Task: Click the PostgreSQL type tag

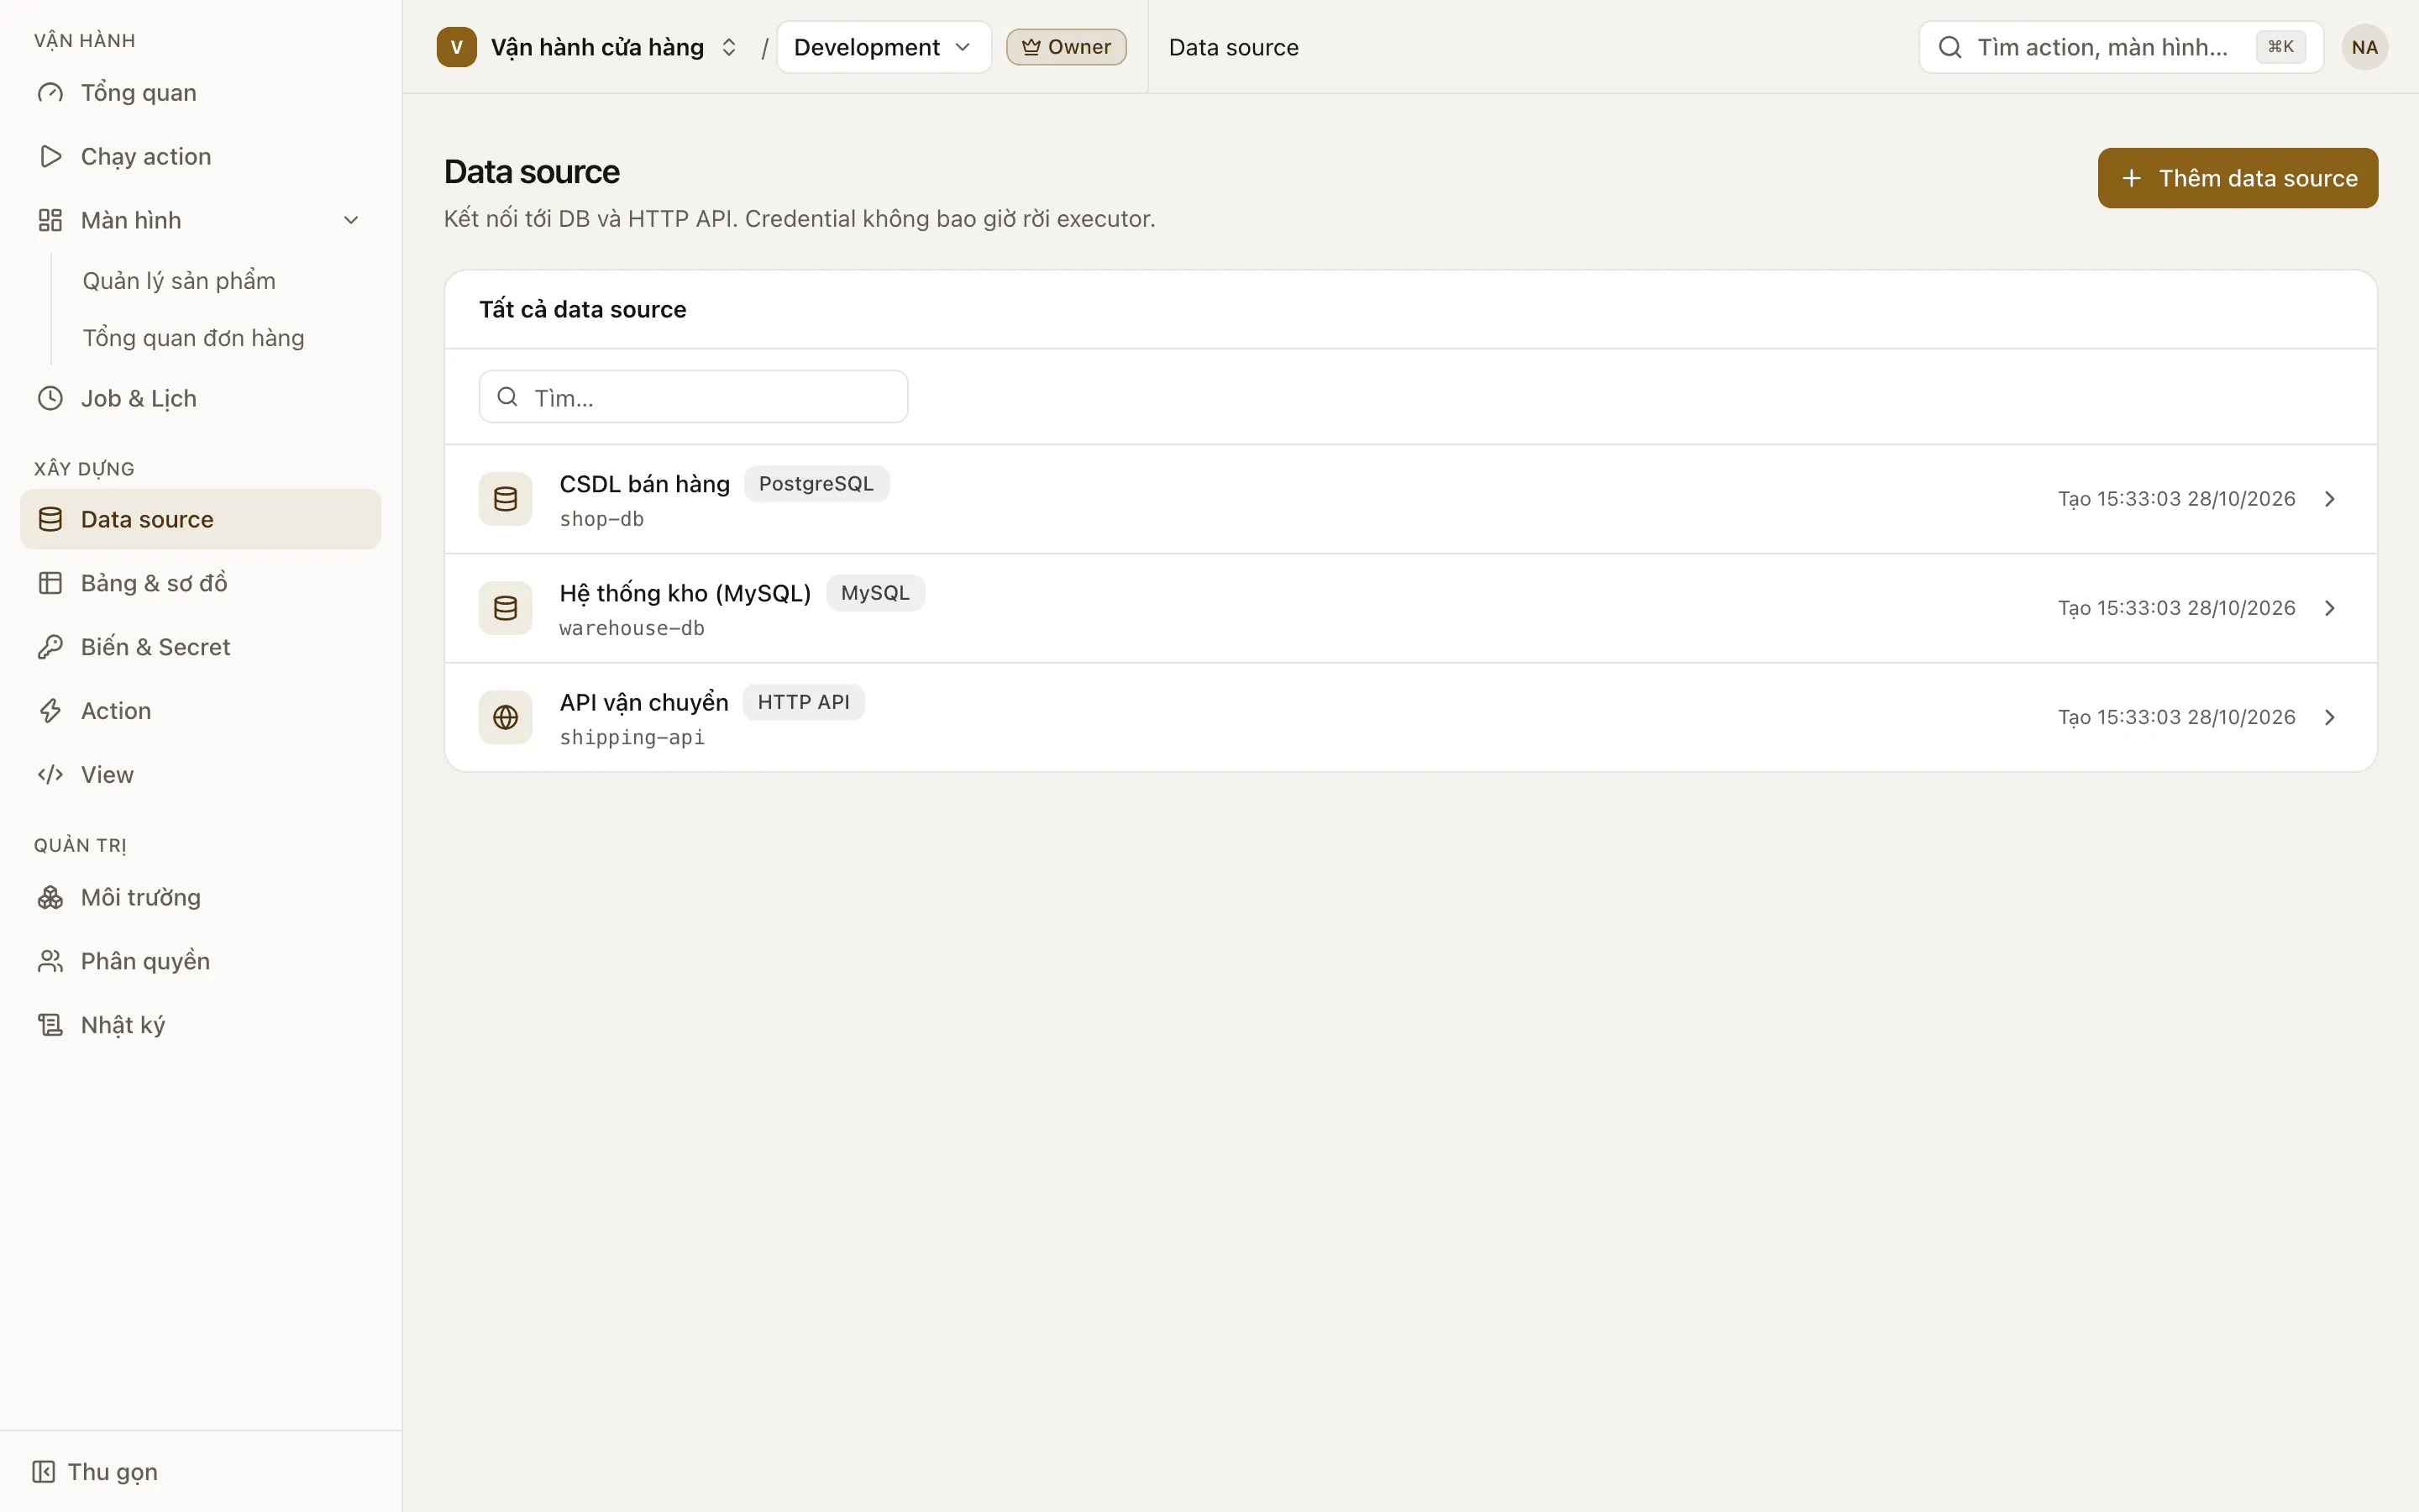Action: pos(816,484)
